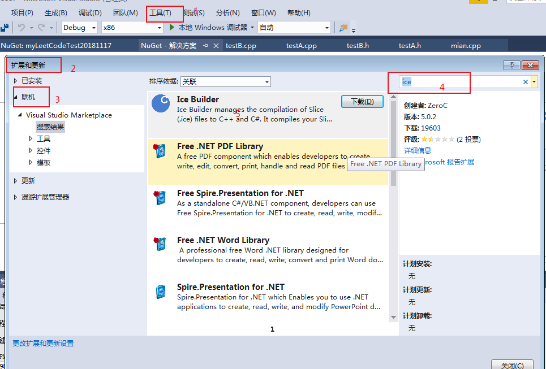Switch to the mian.cpp tab
The height and width of the screenshot is (369, 546).
point(466,46)
